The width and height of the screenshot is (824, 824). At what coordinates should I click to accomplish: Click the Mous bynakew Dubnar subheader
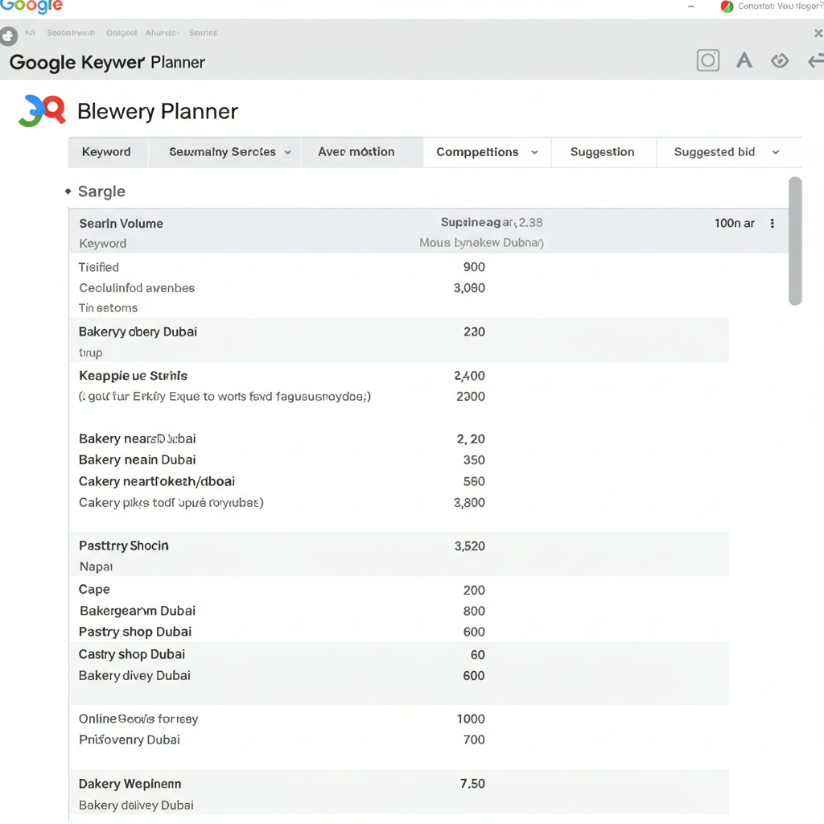[481, 243]
